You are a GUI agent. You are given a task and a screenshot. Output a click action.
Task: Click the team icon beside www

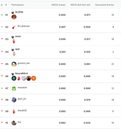click(13, 37)
